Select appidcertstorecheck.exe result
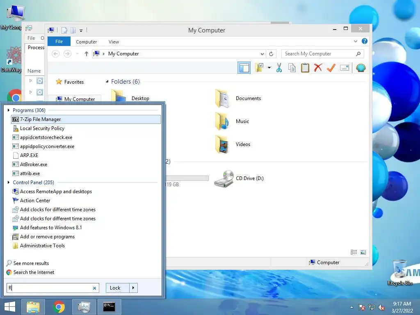Image resolution: width=420 pixels, height=315 pixels. [86, 137]
